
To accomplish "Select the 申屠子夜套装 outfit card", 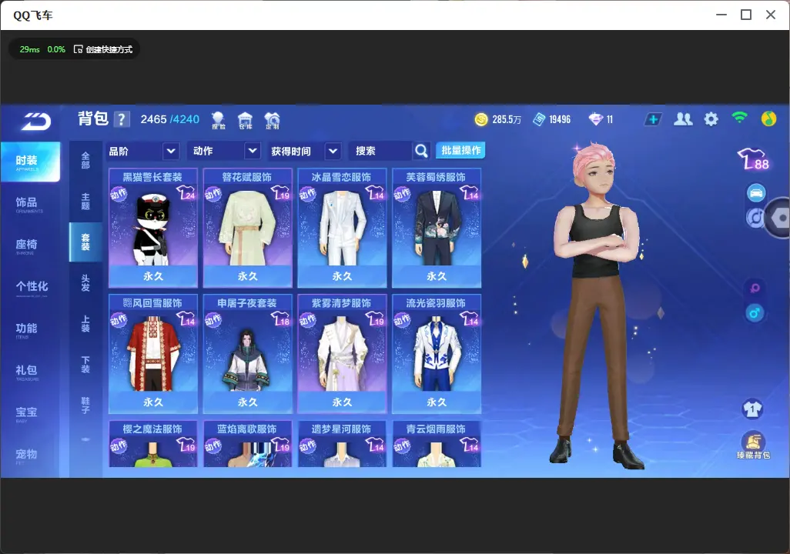I will (247, 353).
